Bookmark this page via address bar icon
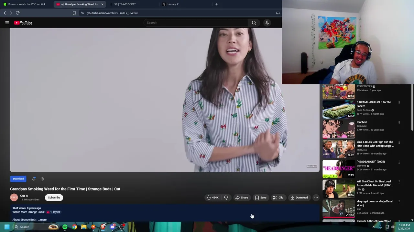This screenshot has width=414, height=232. [x=74, y=13]
